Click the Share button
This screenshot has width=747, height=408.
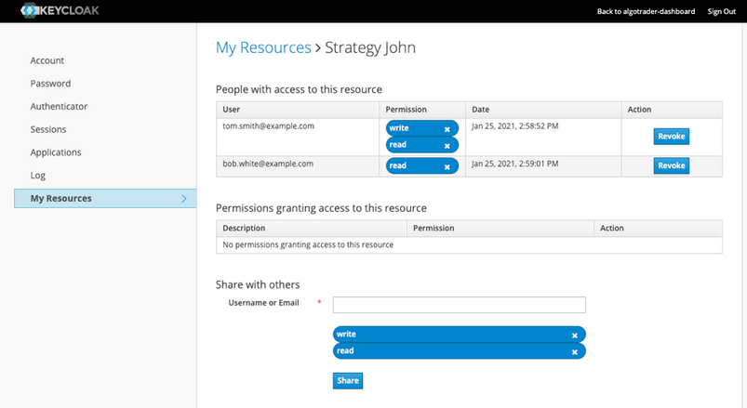pyautogui.click(x=348, y=380)
